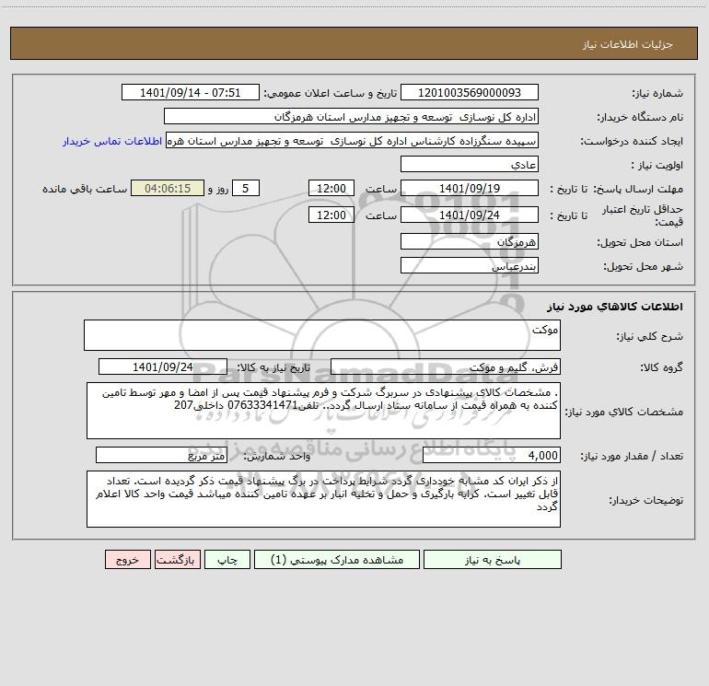This screenshot has width=709, height=686.
Task: Click delivery city field بندرعباس
Action: [x=470, y=265]
